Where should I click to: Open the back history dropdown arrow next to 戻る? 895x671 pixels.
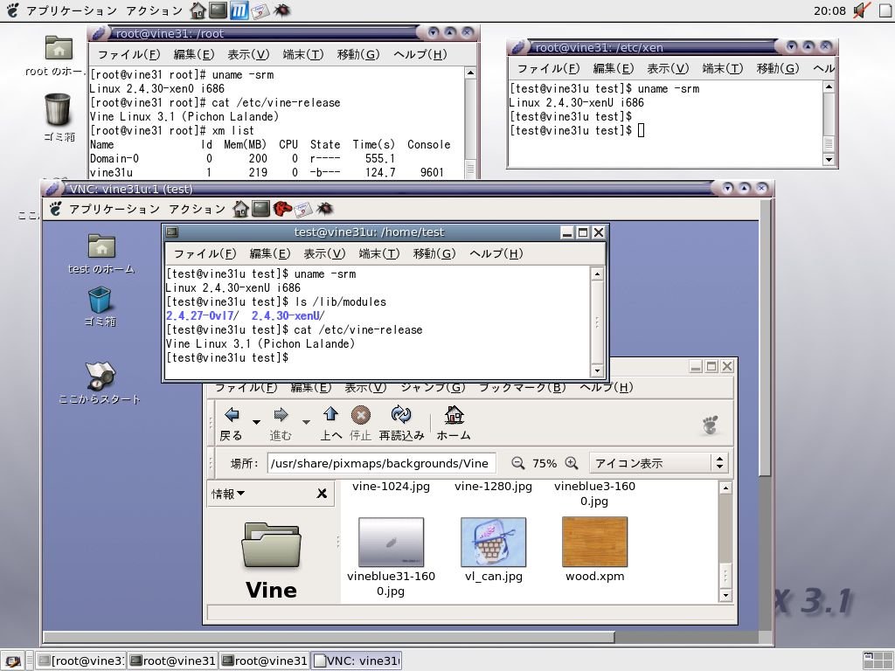256,422
